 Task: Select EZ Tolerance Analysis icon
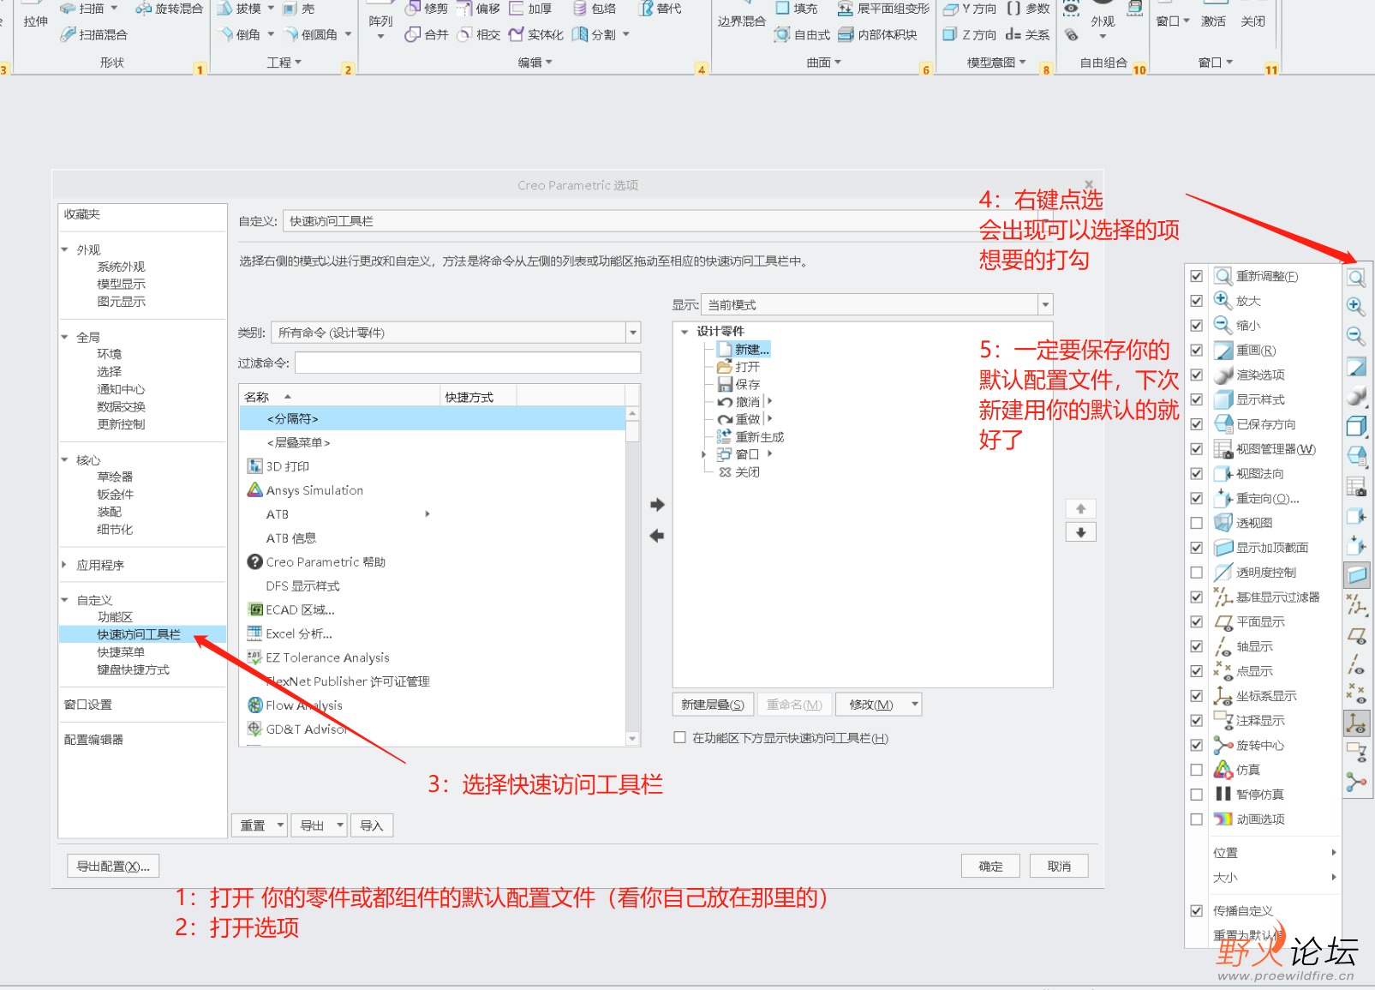254,657
